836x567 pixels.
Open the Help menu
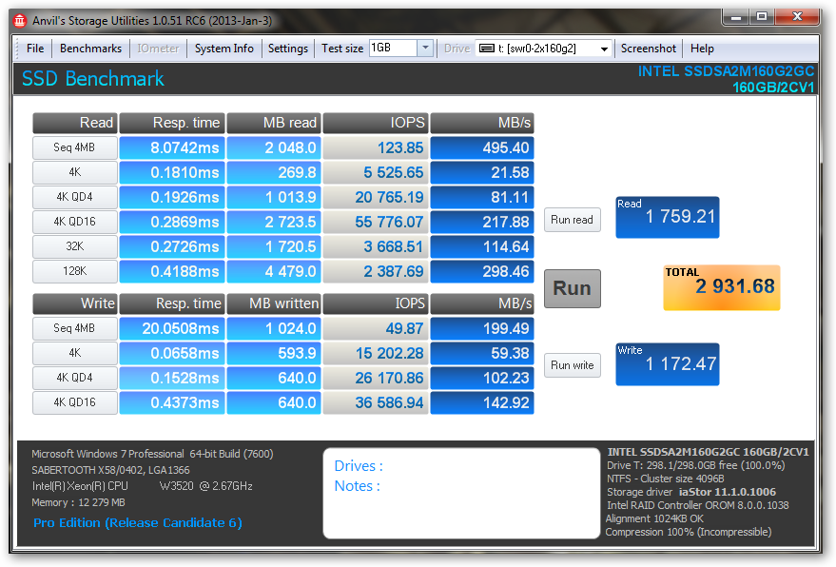click(702, 49)
